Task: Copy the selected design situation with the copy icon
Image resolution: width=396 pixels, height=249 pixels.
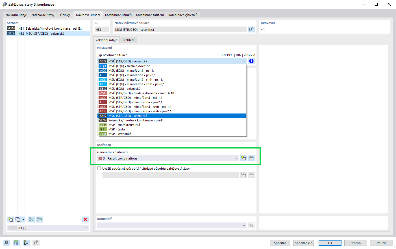Action: coord(18,219)
